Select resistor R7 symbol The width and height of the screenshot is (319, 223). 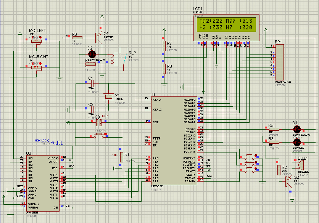pyautogui.click(x=164, y=46)
